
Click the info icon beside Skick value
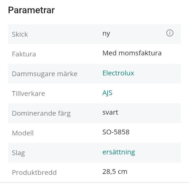point(170,33)
